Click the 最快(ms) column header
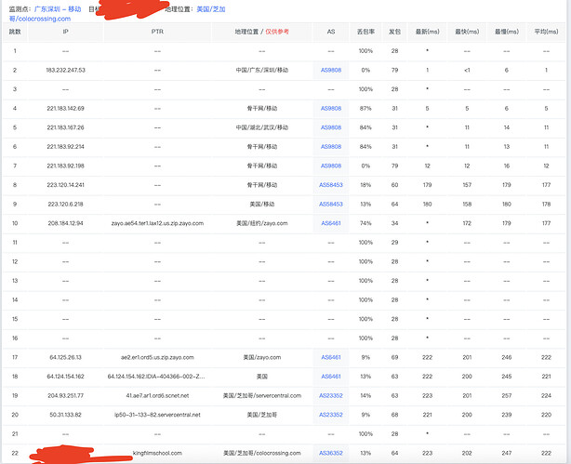 467,32
